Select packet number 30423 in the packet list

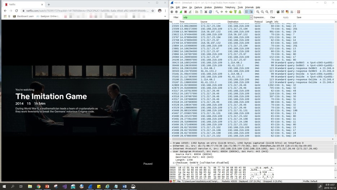(252, 63)
